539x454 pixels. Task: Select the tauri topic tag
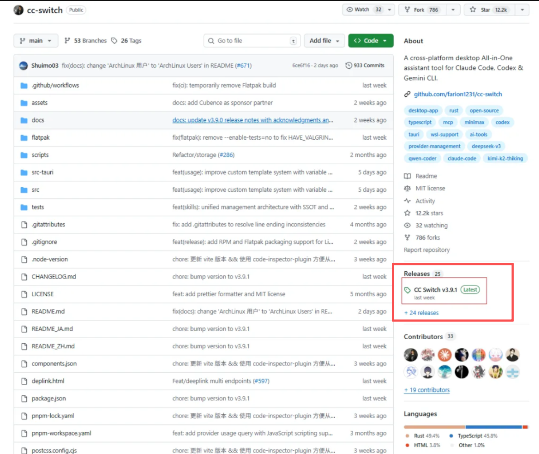pyautogui.click(x=414, y=134)
